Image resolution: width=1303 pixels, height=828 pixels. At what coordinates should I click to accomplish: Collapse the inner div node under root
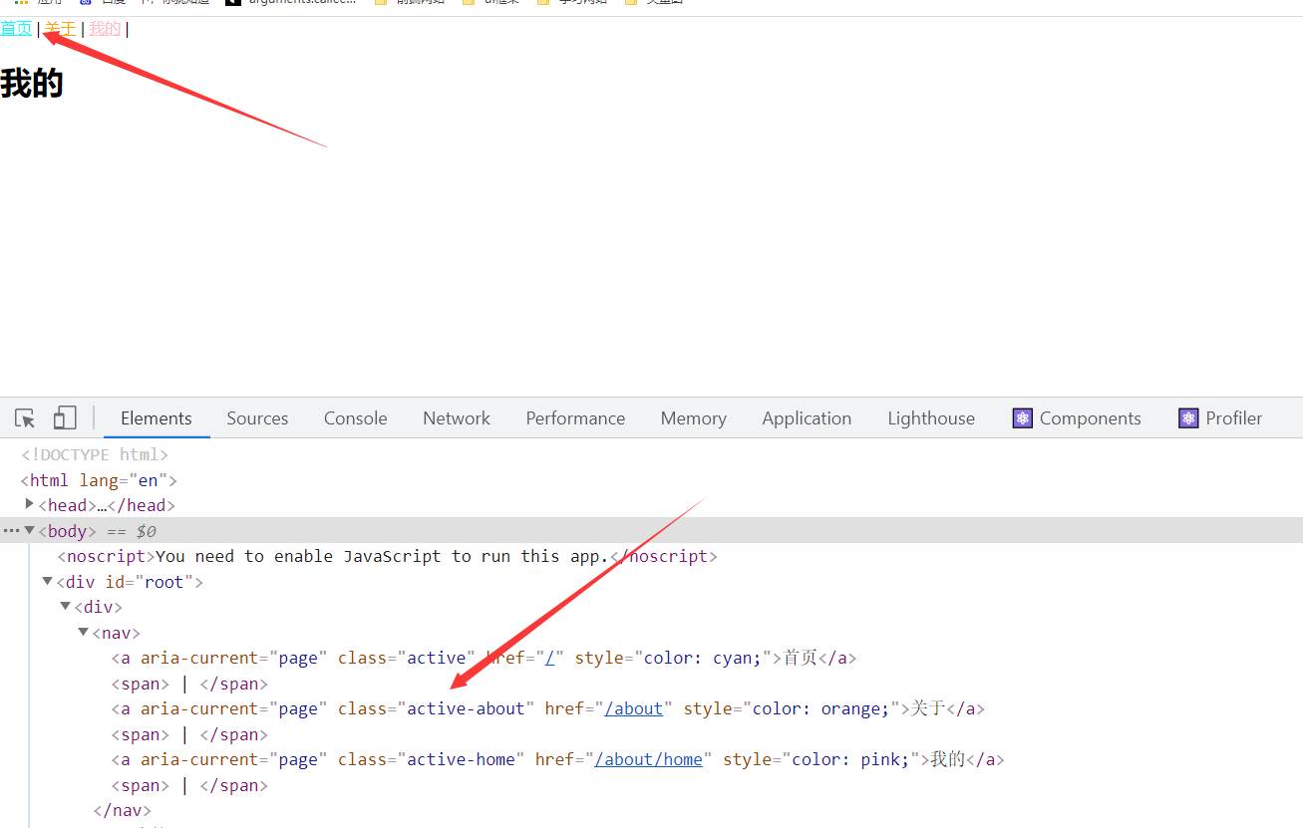click(66, 606)
